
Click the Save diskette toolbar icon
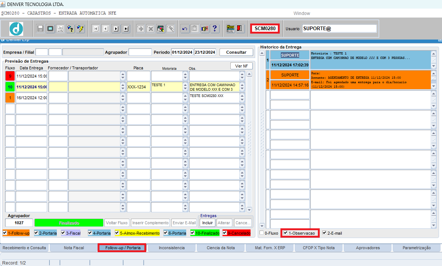40,28
